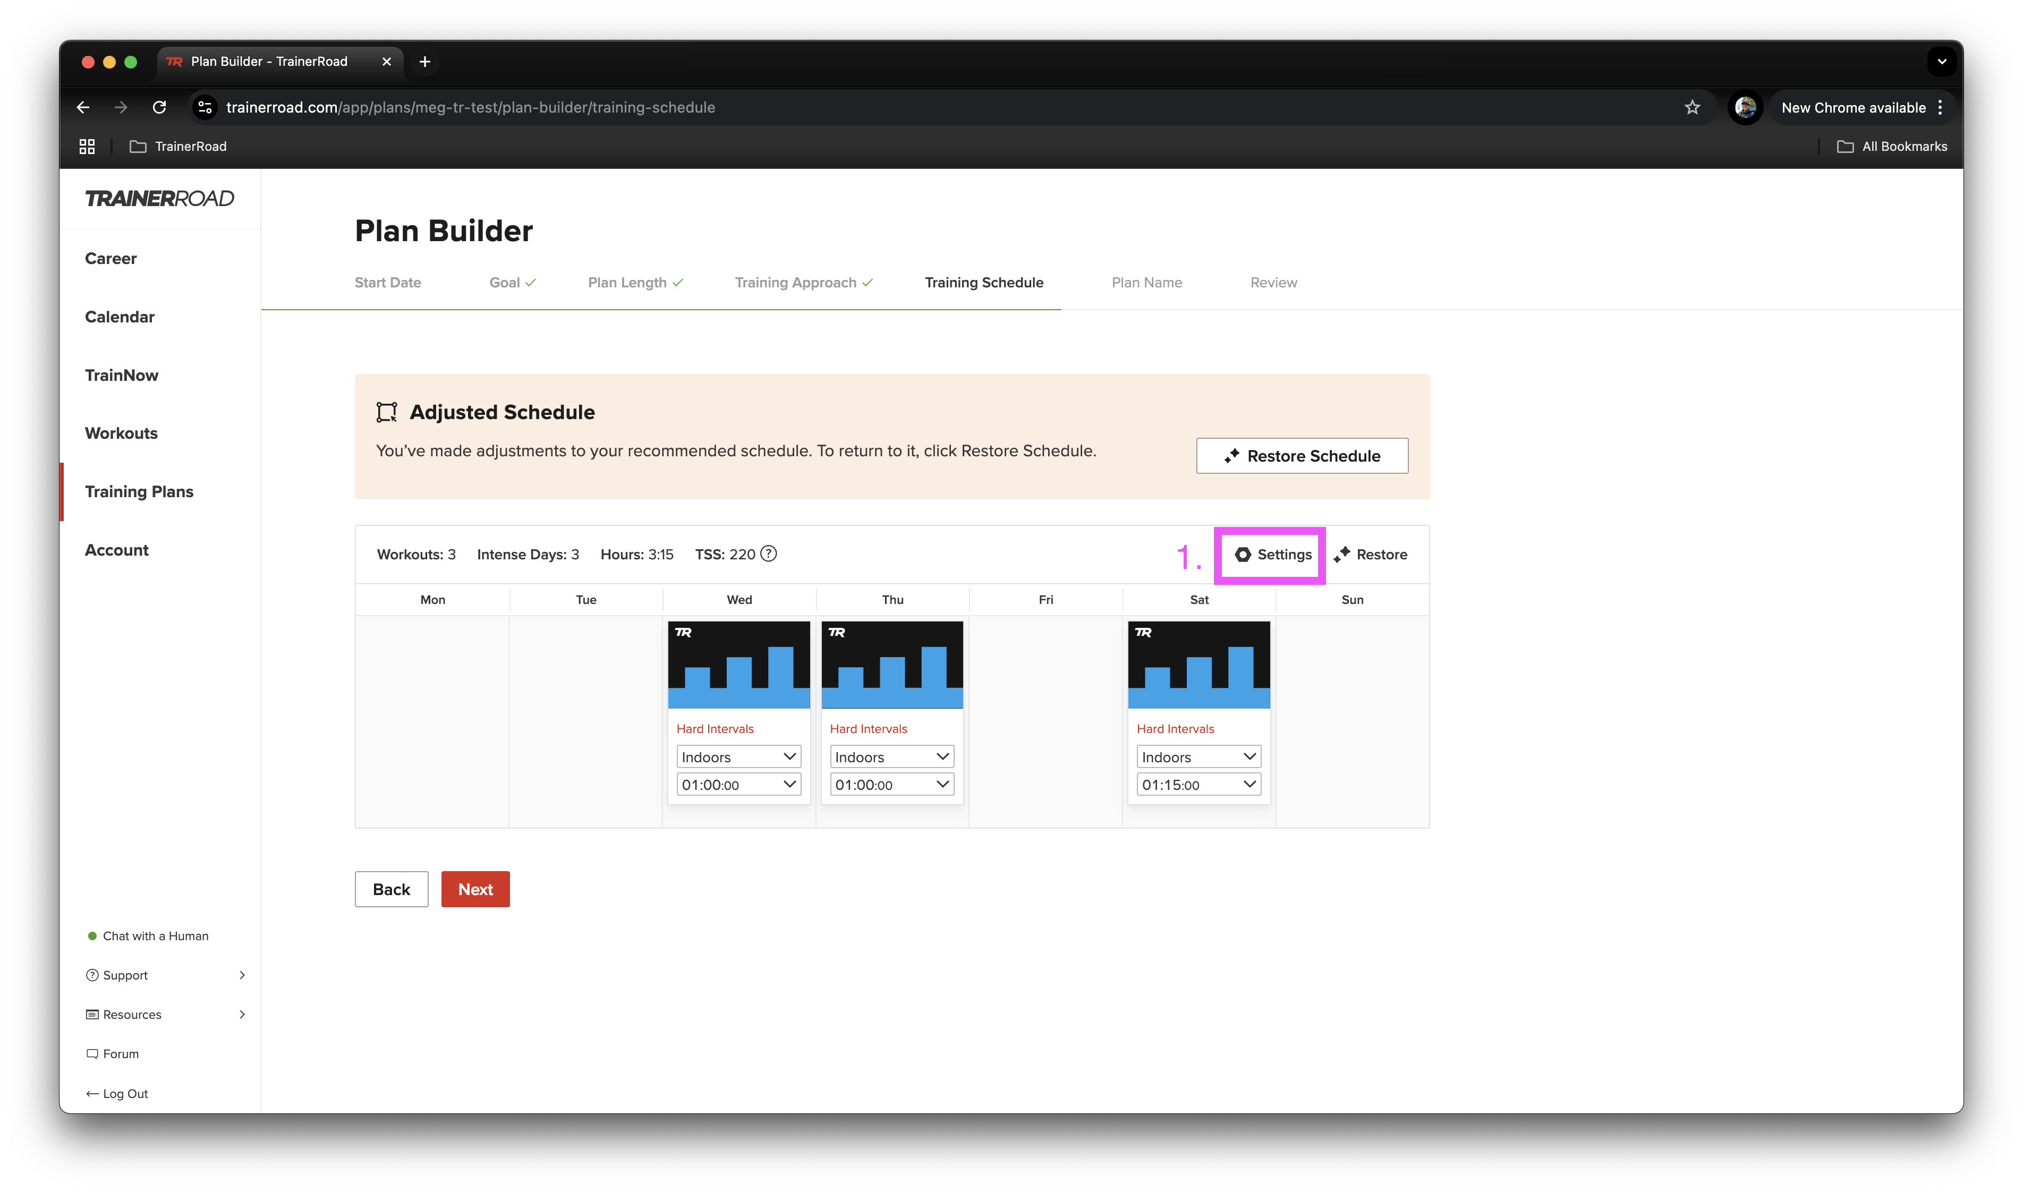Go back in browser history
Viewport: 2023px width, 1192px height.
click(83, 107)
